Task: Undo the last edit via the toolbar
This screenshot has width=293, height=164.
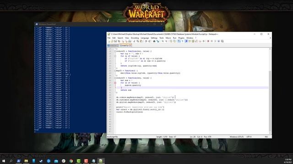Action: coord(146,41)
